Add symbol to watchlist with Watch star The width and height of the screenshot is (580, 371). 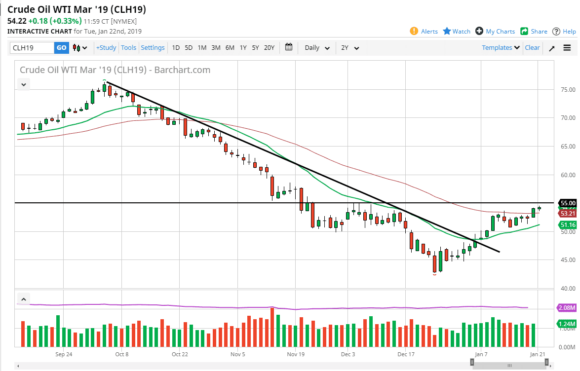456,31
